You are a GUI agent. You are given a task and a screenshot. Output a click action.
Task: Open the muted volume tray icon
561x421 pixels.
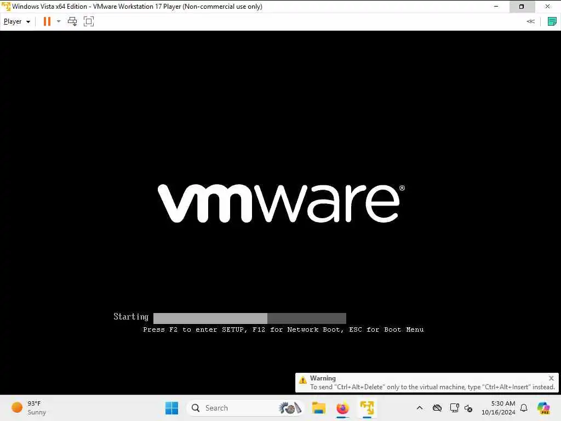coord(468,408)
